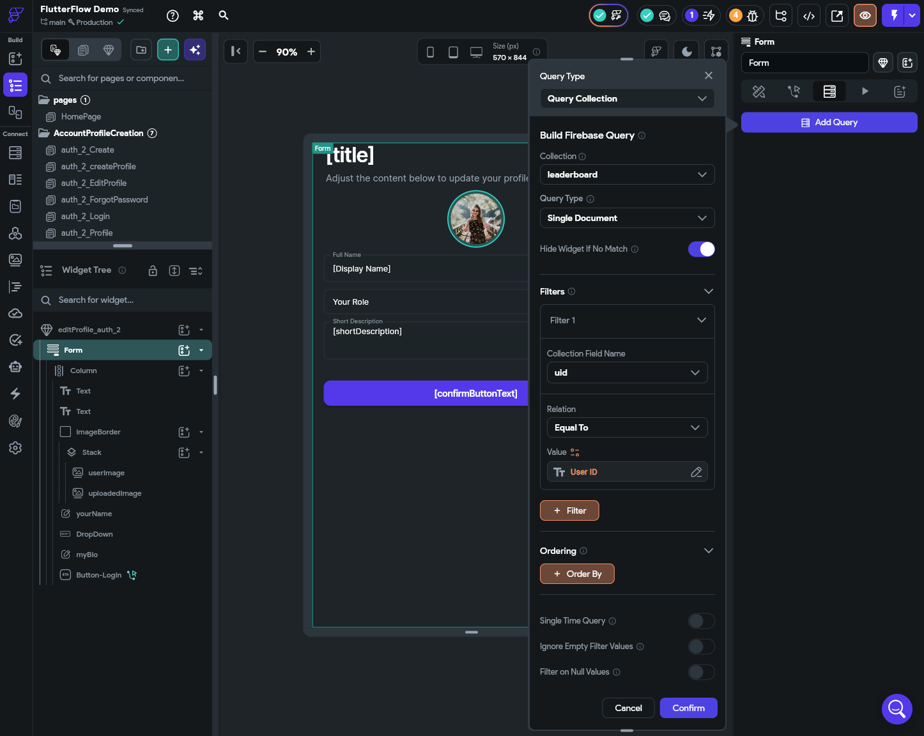The height and width of the screenshot is (736, 924).
Task: Click the widget tree panel scrollbar
Action: (215, 385)
